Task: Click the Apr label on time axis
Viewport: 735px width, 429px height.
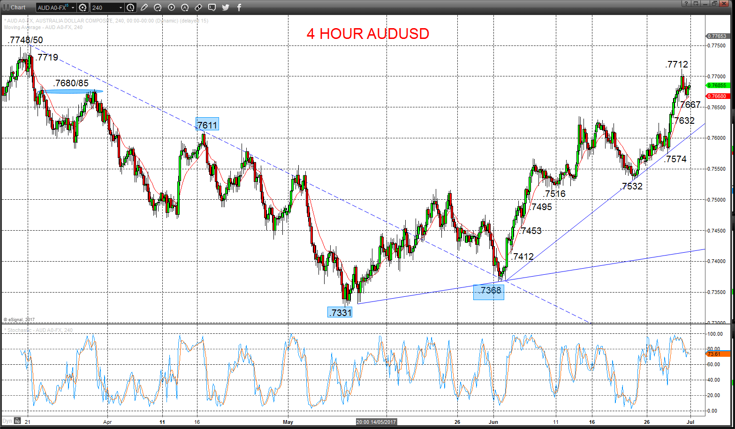Action: click(x=108, y=422)
